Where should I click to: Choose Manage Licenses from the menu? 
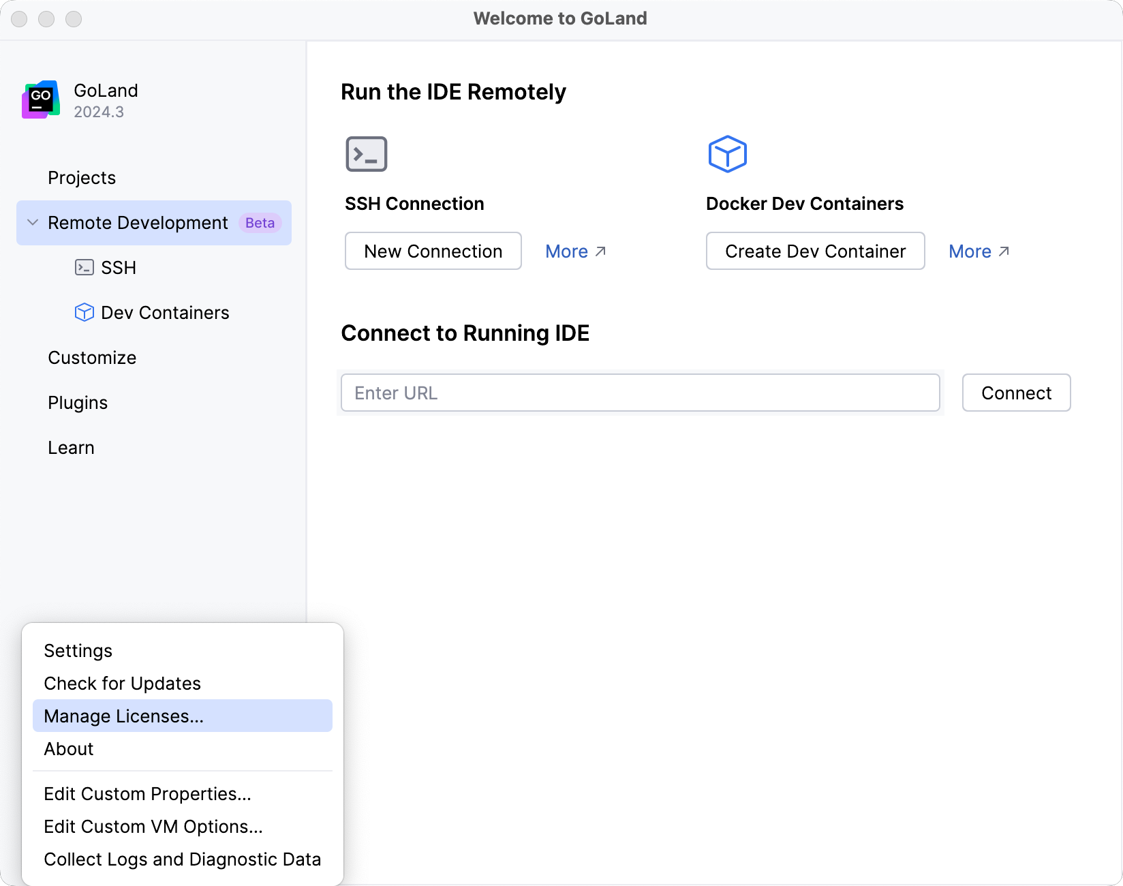(123, 716)
